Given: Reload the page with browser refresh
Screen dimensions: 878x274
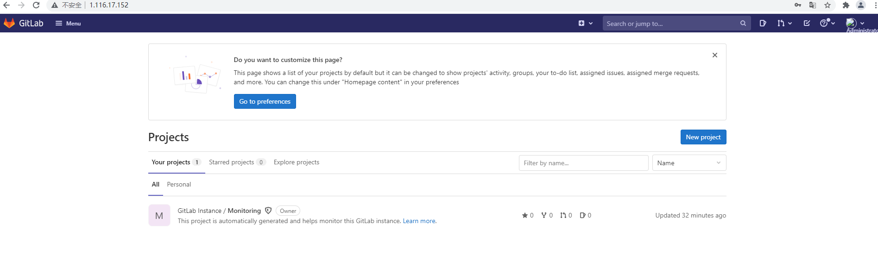Looking at the screenshot, I should pyautogui.click(x=36, y=5).
